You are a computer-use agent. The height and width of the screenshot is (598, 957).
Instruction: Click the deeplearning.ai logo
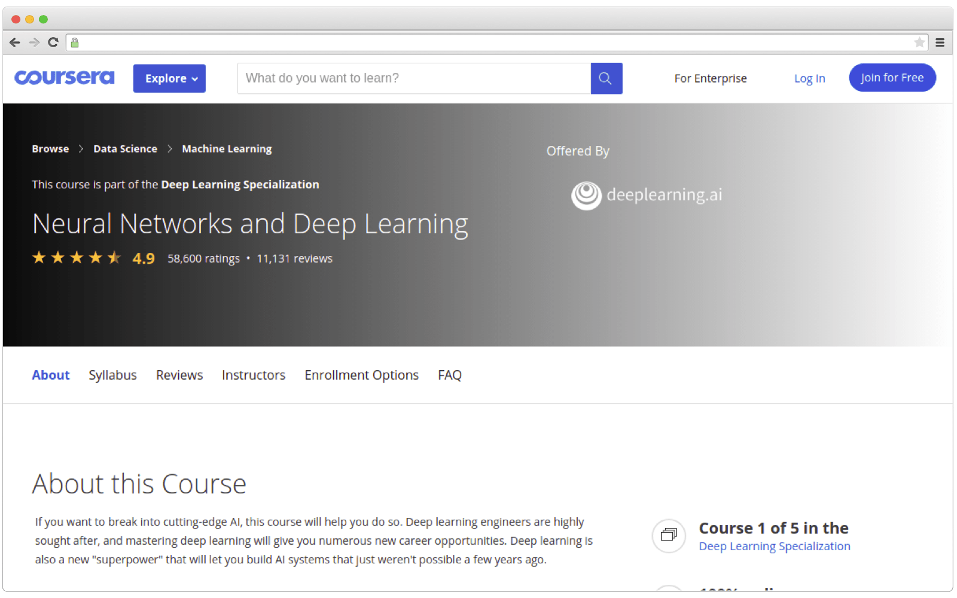coord(647,196)
